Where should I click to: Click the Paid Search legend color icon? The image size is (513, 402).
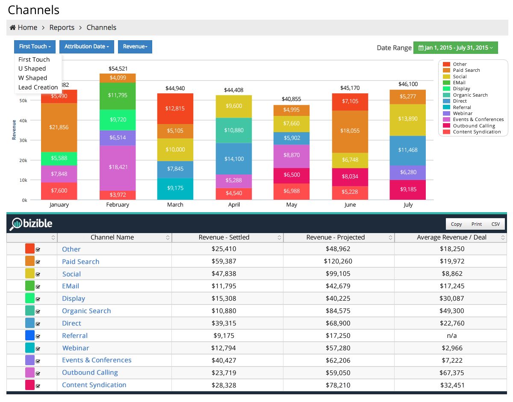446,70
